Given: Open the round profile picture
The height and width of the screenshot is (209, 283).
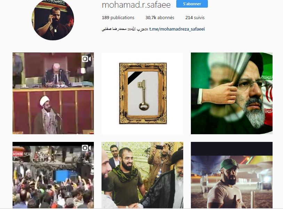Looking at the screenshot, I should [53, 19].
